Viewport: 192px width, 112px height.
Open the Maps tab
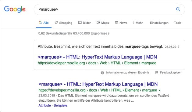click(103, 23)
